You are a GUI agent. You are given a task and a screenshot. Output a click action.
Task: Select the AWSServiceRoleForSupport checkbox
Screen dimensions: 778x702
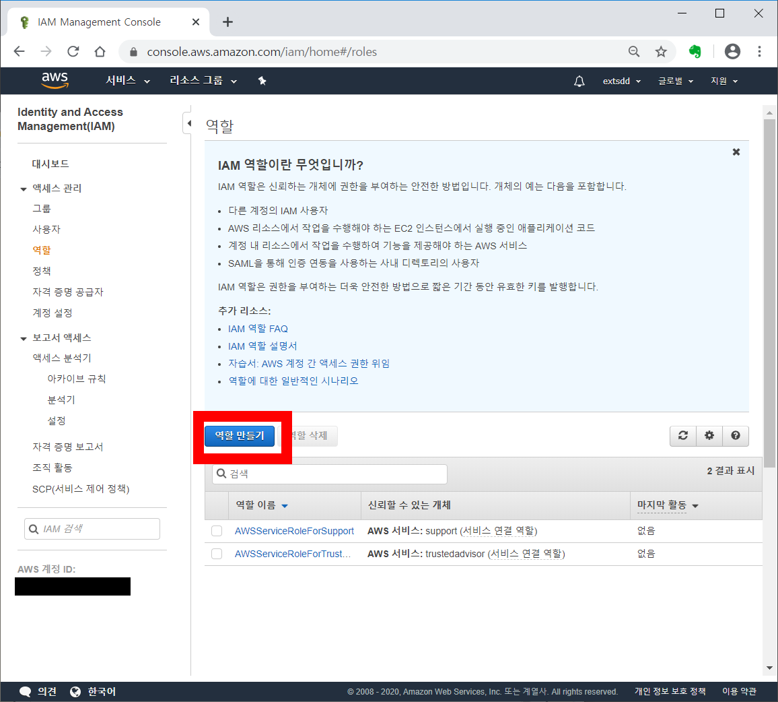point(217,531)
